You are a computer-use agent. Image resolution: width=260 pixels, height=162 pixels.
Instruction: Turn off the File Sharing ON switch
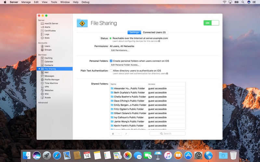211,23
